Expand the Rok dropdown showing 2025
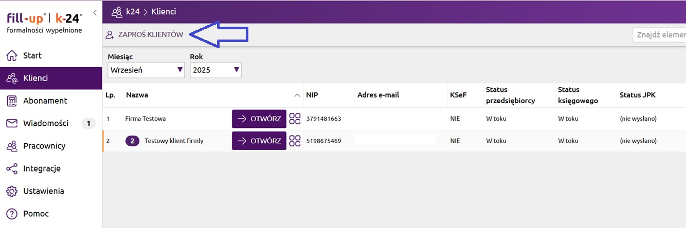The width and height of the screenshot is (686, 228). coord(215,70)
